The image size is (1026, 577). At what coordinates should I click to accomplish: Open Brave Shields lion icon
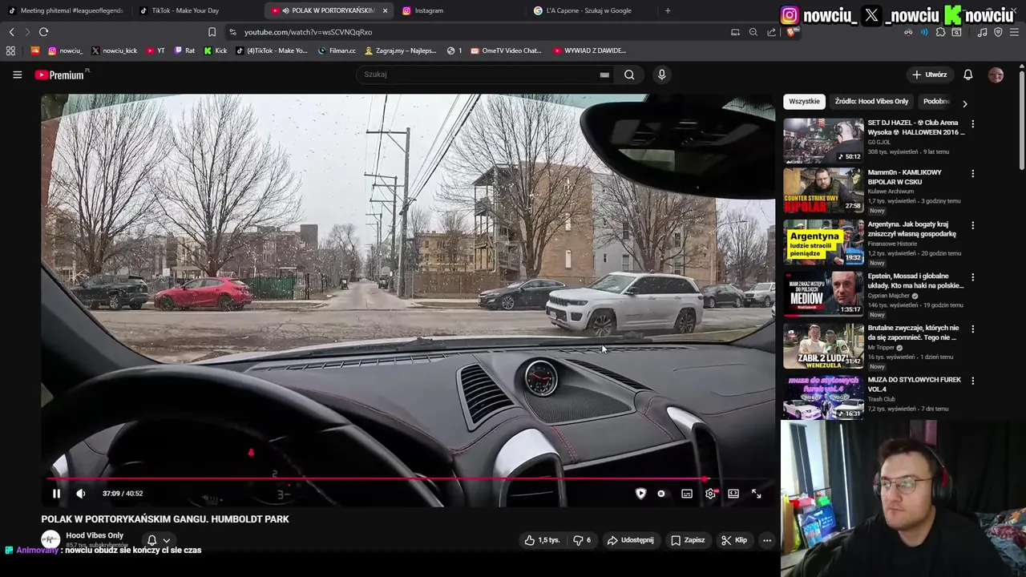tap(792, 32)
